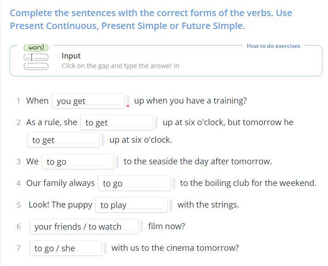This screenshot has height=266, width=328.
Task: Click the "you get" gap in sentence 1
Action: pyautogui.click(x=88, y=101)
